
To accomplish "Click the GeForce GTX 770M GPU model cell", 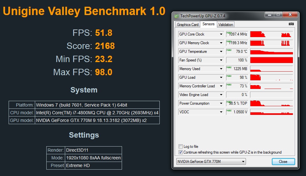I will 97,120.
